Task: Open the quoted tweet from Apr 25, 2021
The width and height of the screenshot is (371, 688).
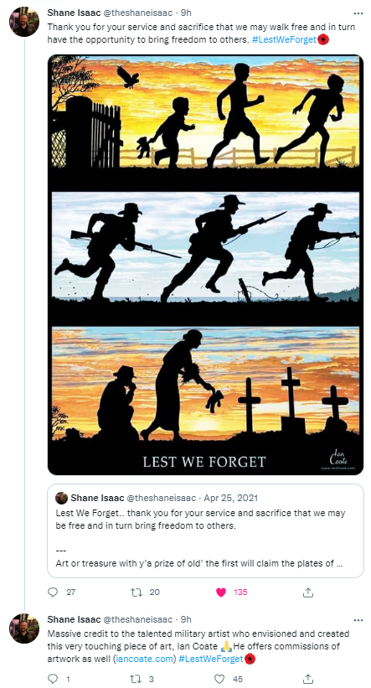Action: coord(205,530)
